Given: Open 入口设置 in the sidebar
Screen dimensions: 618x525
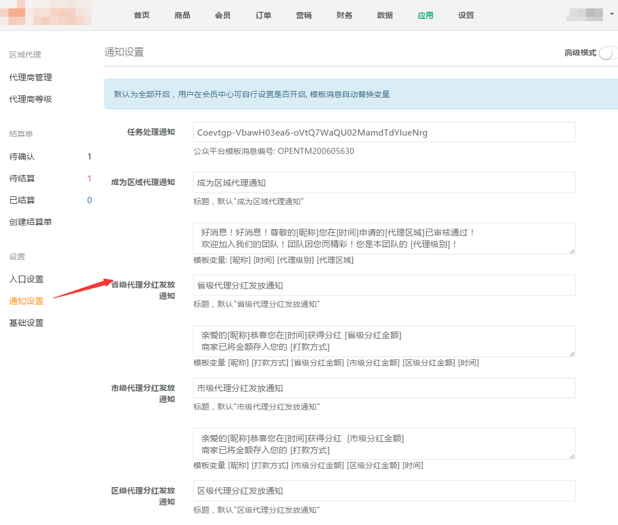Looking at the screenshot, I should [26, 280].
